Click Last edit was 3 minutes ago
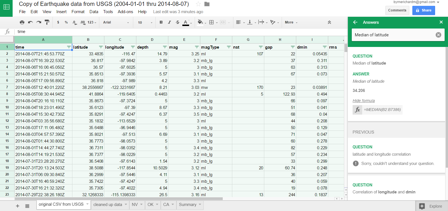448x211 pixels. coord(178,12)
